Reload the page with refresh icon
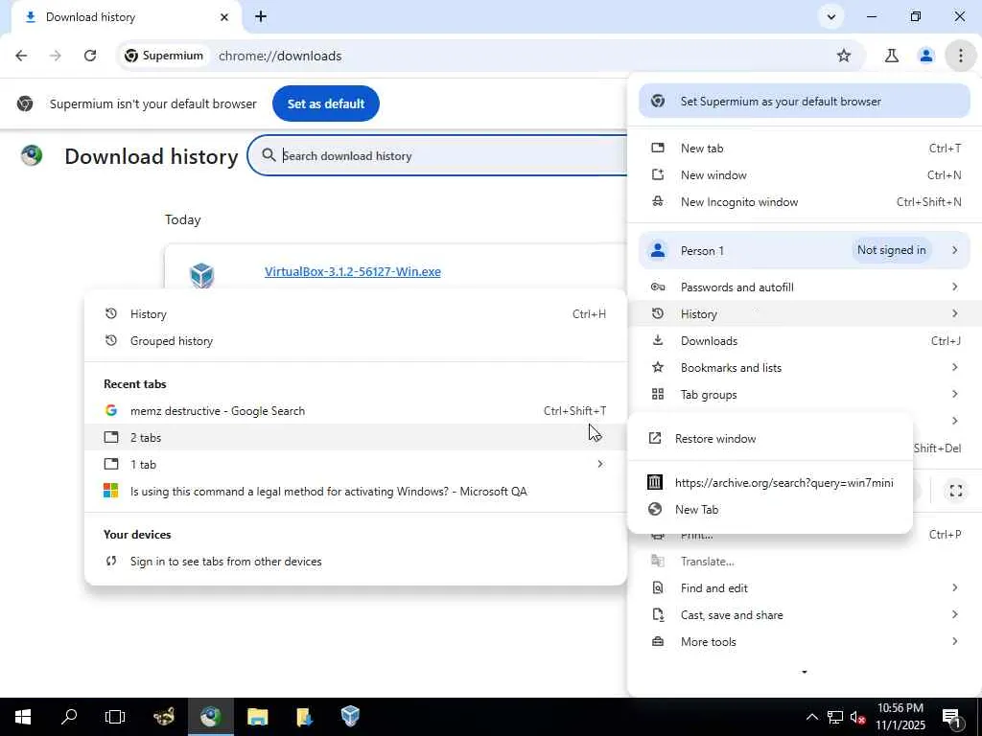Viewport: 982px width, 736px height. 90,56
